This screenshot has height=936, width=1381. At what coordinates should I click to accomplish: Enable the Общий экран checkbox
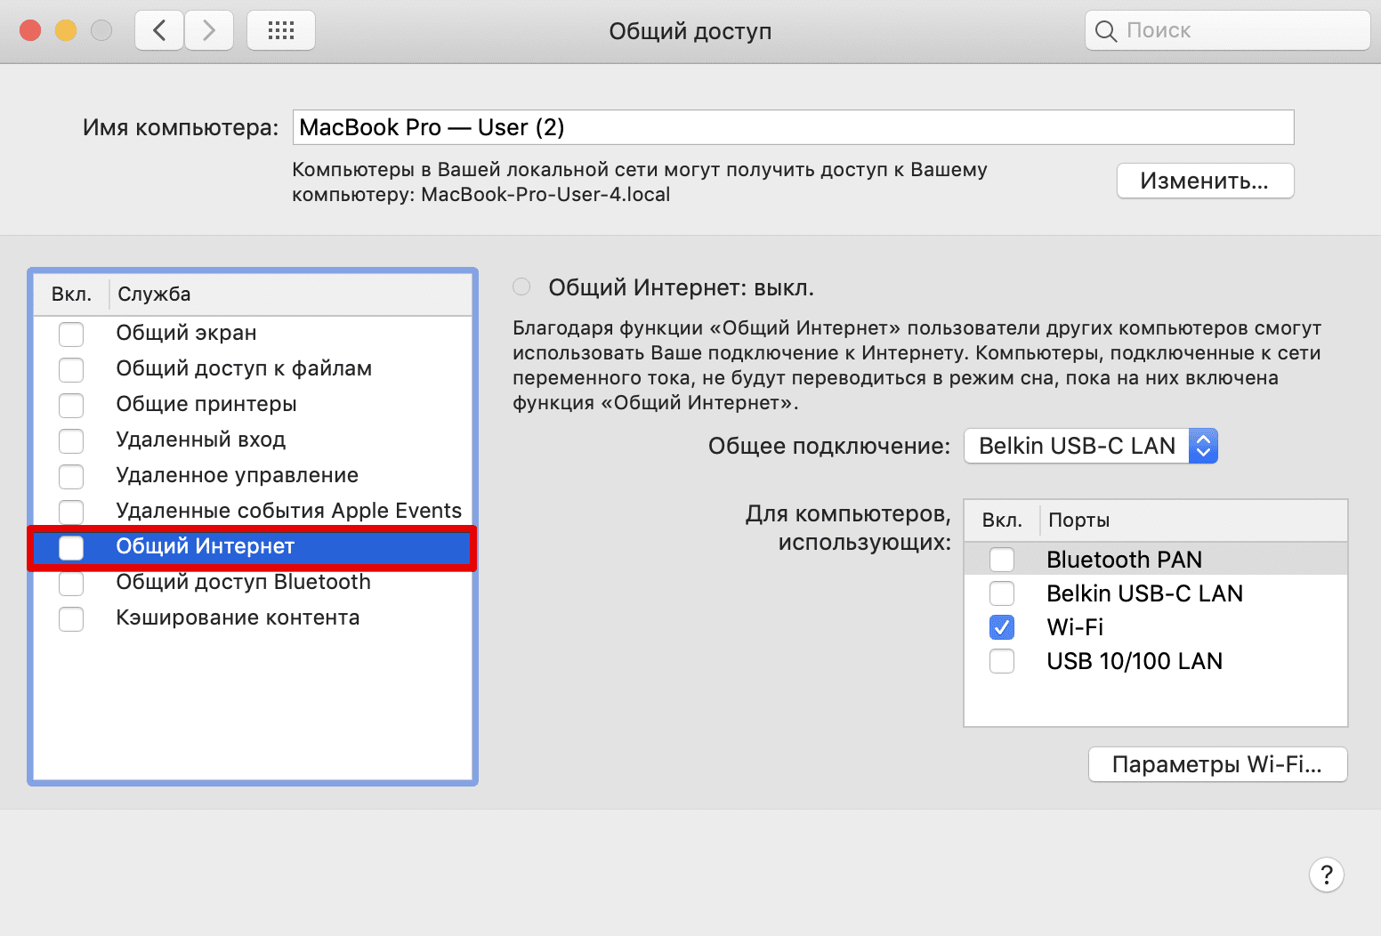71,334
